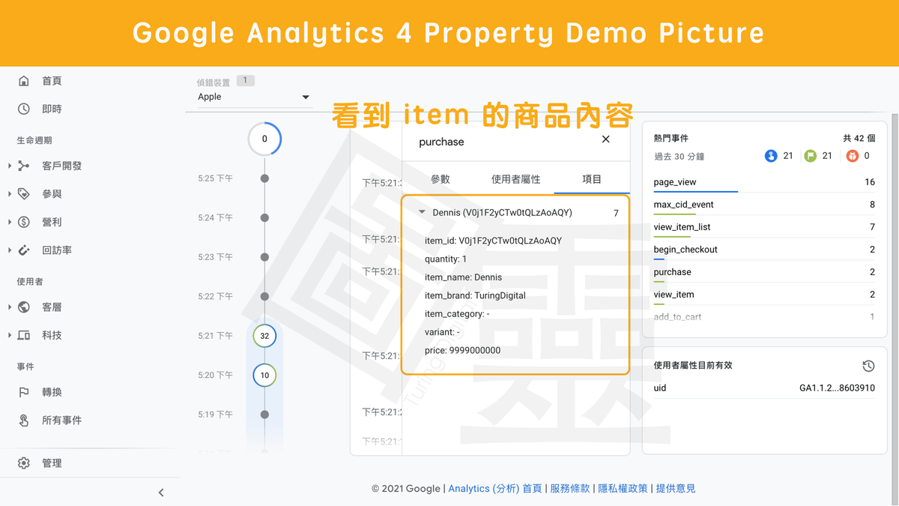Collapse the Dennis item details triangle

(422, 213)
